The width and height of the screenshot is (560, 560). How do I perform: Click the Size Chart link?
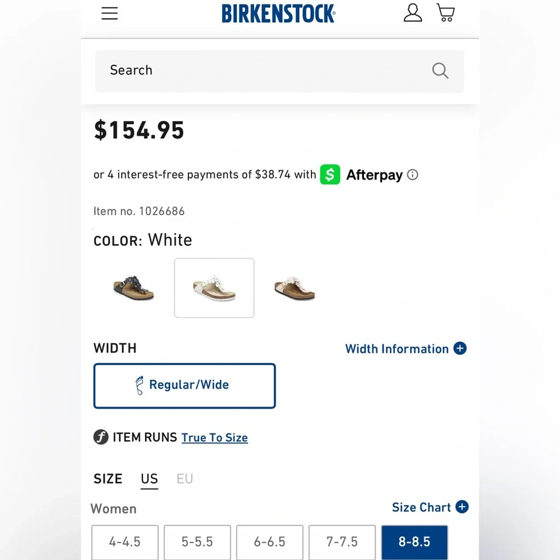click(x=422, y=507)
